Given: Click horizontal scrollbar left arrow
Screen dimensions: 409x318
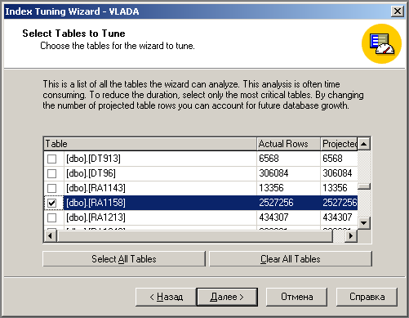Looking at the screenshot, I should click(50, 235).
